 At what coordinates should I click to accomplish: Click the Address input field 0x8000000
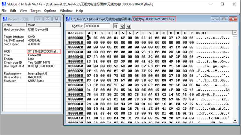pyautogui.click(x=97, y=26)
